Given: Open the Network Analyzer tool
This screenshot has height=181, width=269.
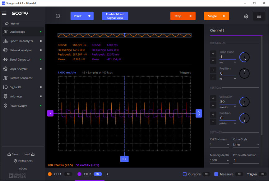Looking at the screenshot, I should tap(21, 50).
